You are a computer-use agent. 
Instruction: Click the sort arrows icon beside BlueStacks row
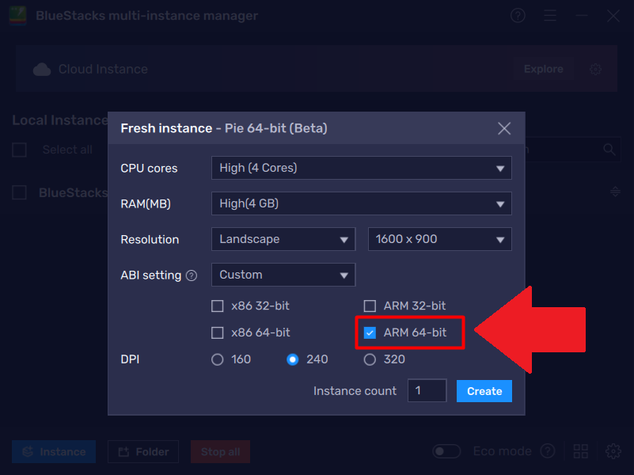[616, 192]
